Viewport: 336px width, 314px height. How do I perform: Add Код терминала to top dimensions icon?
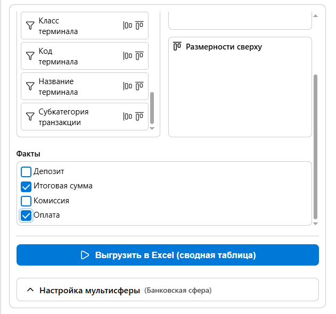pyautogui.click(x=140, y=56)
